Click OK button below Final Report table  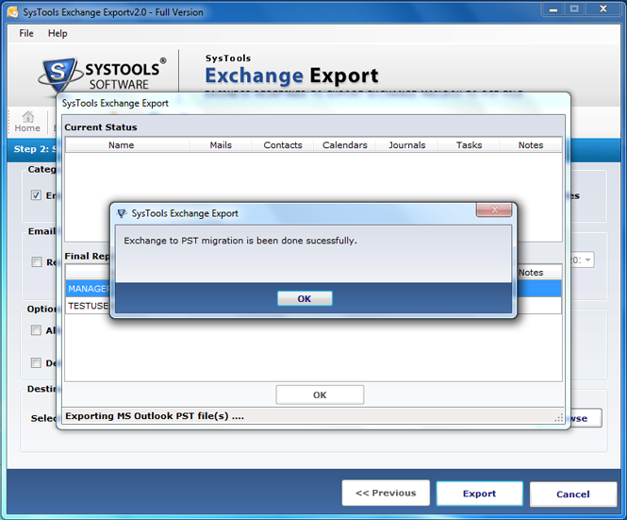320,395
